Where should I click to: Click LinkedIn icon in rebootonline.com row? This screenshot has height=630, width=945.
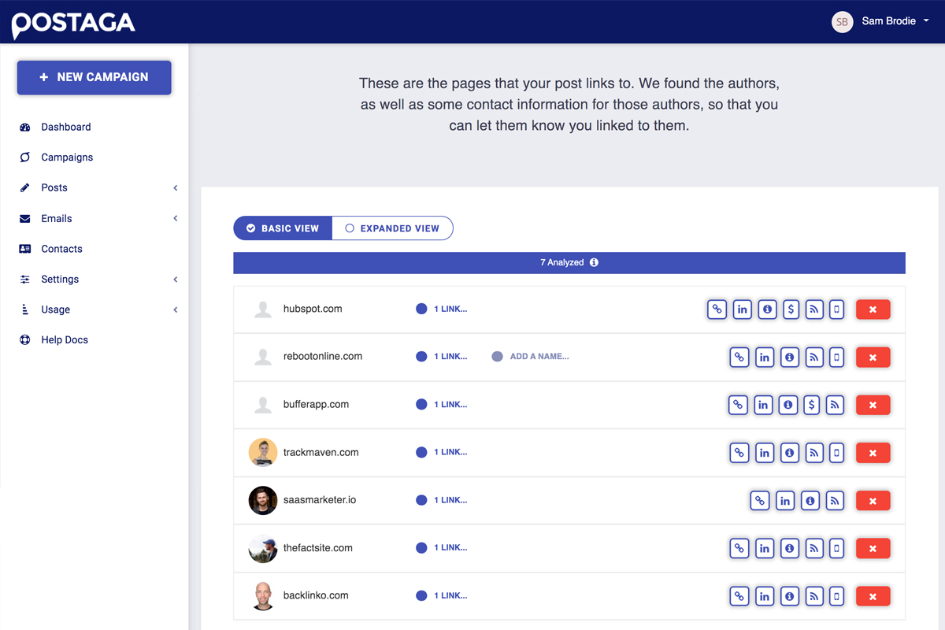pyautogui.click(x=764, y=357)
